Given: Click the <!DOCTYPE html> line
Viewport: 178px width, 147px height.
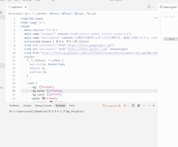Looking at the screenshot, I should tap(32, 19).
